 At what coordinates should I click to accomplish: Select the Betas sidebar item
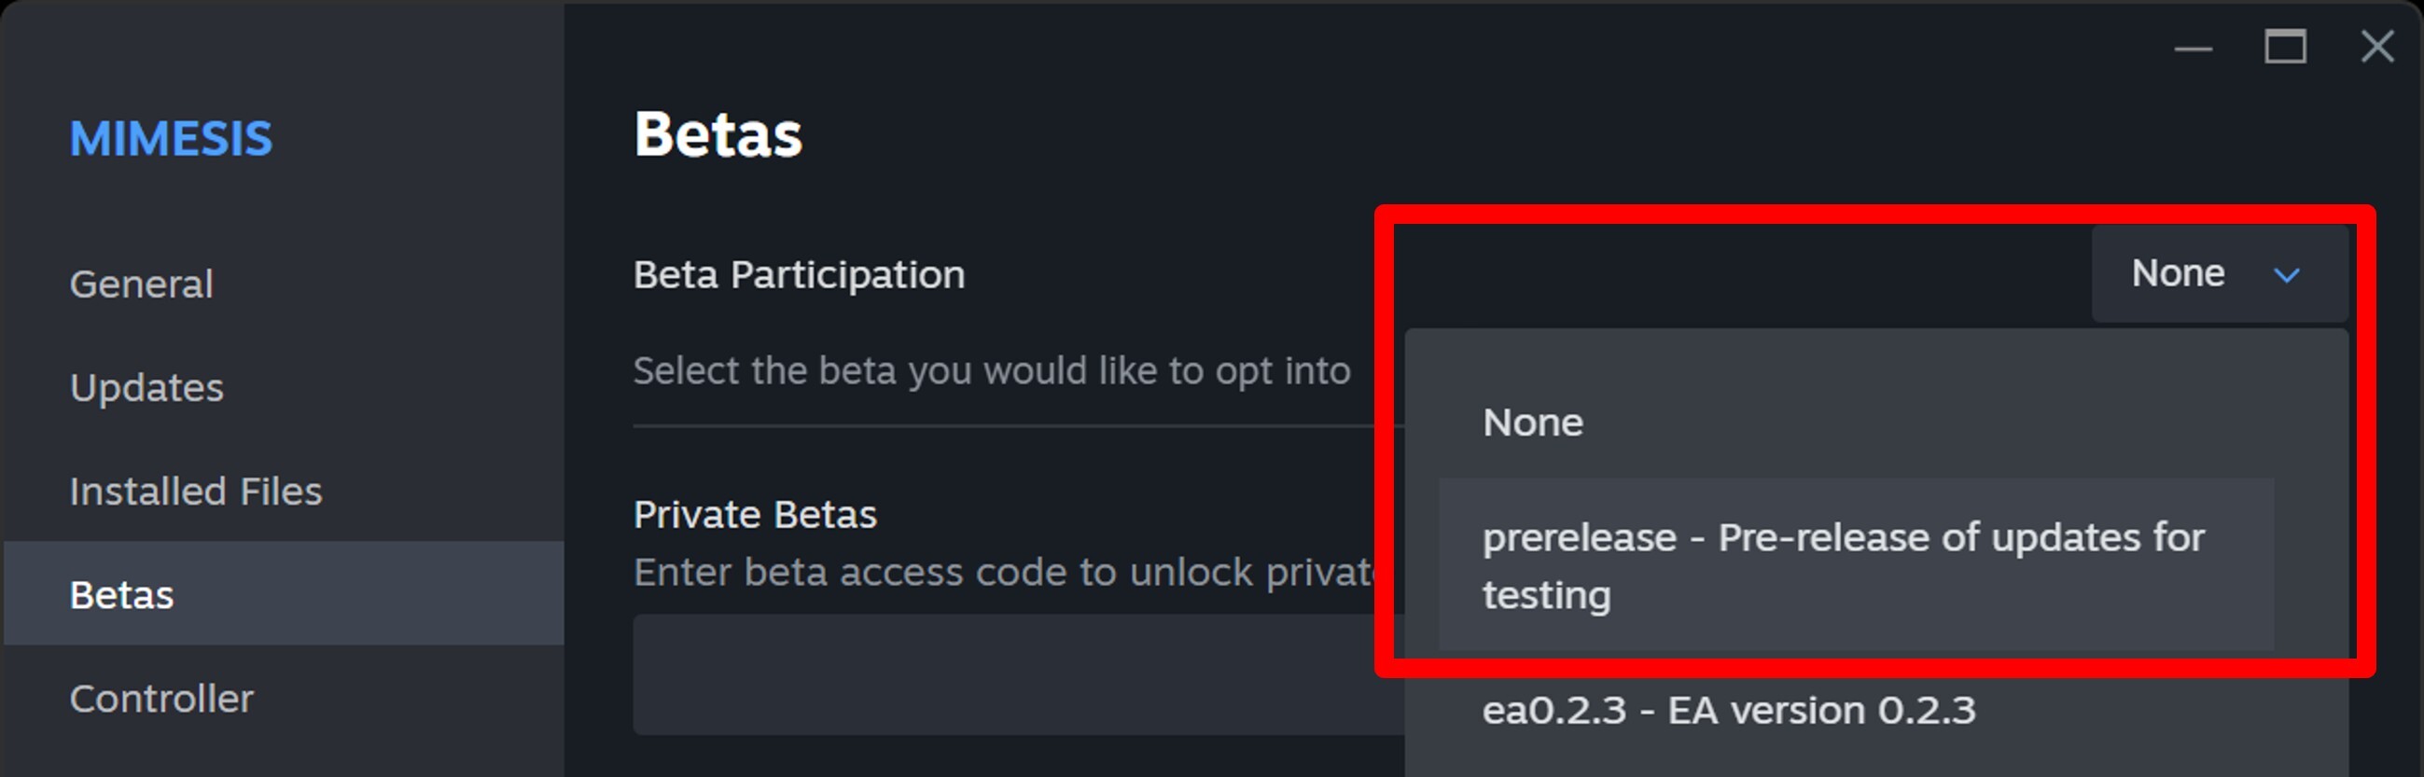[x=122, y=594]
